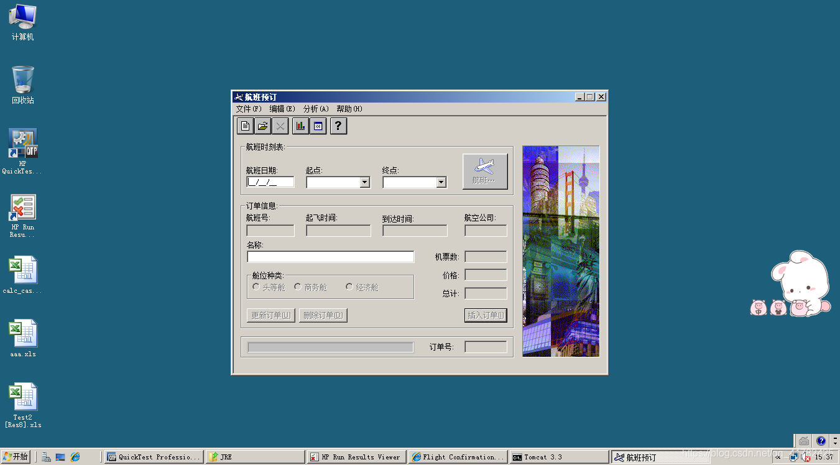Open an existing order using the folder icon
The image size is (840, 465).
pos(262,126)
